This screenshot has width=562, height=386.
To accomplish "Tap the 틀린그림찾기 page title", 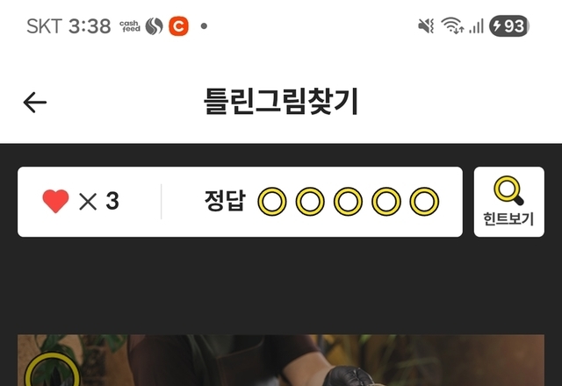I will (x=281, y=102).
